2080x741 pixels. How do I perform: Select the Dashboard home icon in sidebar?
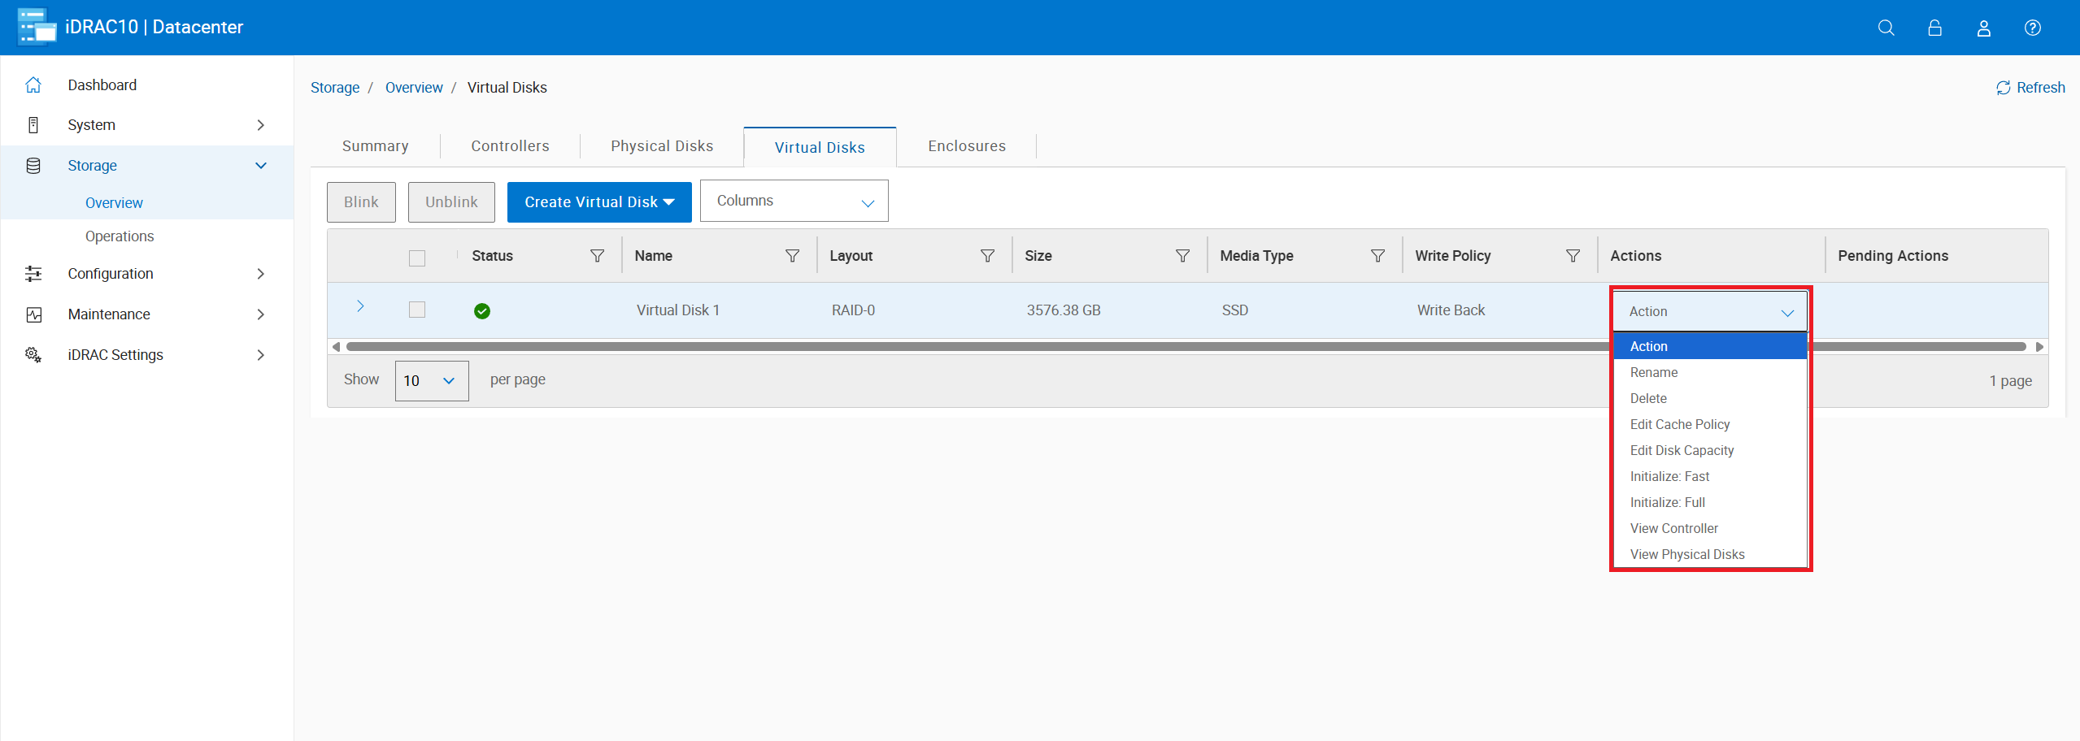(x=33, y=84)
